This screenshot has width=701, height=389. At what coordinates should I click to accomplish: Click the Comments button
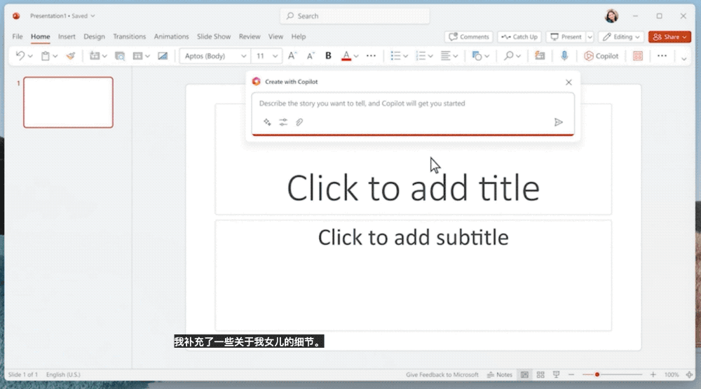(469, 36)
